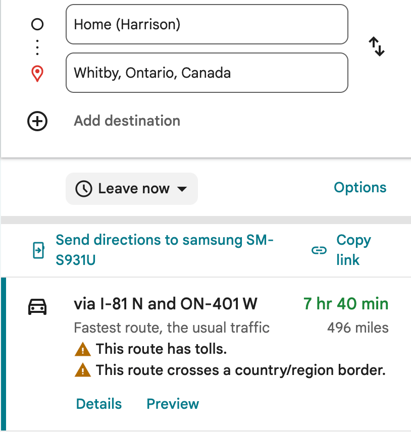Image resolution: width=411 pixels, height=432 pixels.
Task: Open the route Options panel
Action: (360, 188)
